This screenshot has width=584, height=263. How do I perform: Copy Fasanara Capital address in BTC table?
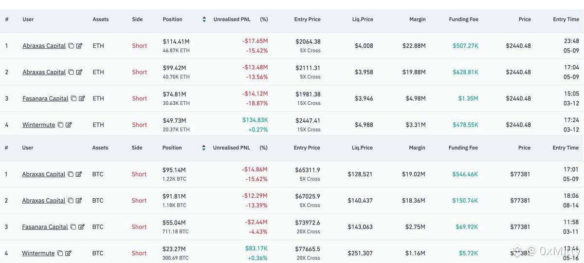[73, 227]
